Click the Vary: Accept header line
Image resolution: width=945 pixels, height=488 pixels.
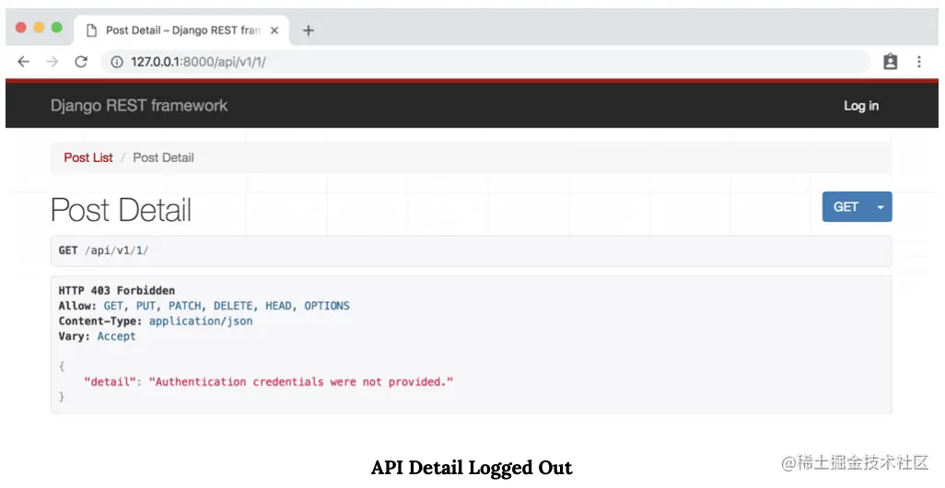97,336
